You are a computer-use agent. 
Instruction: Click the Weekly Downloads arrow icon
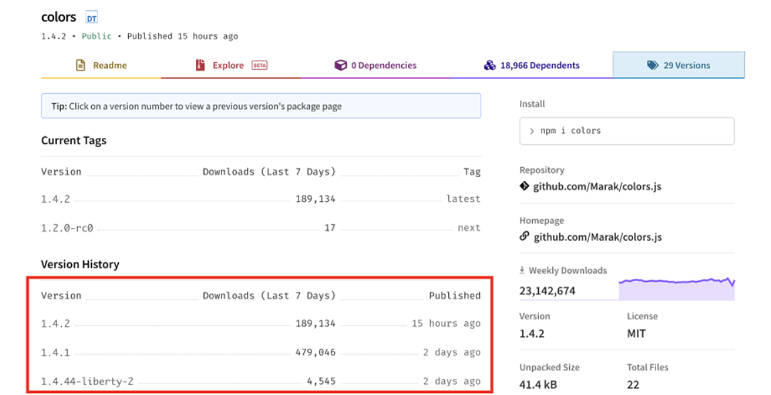522,270
